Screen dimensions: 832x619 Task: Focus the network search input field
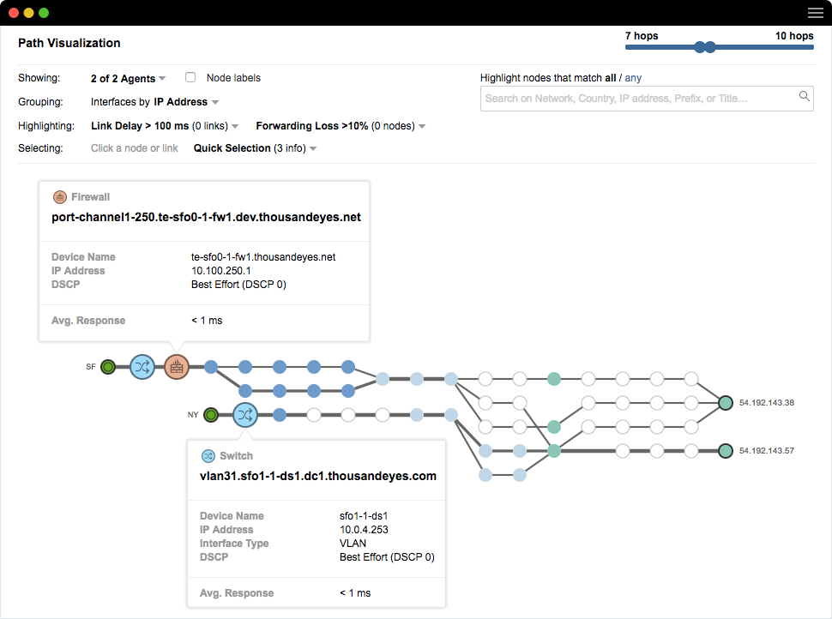[x=639, y=99]
